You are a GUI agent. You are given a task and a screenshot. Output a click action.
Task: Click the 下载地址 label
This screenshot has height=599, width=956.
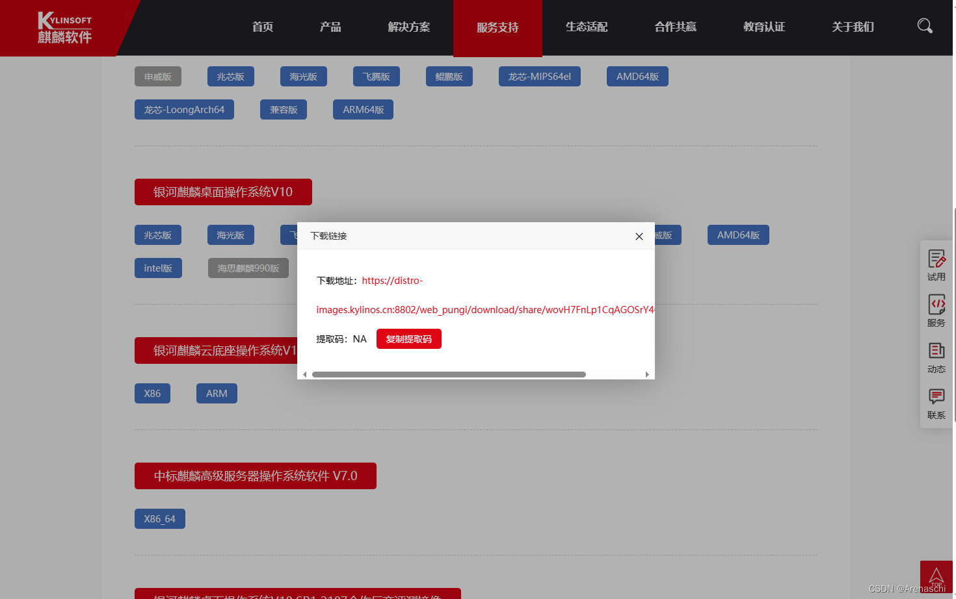pos(337,281)
